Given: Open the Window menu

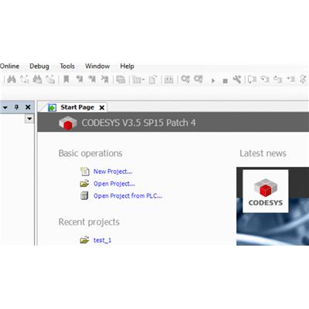Looking at the screenshot, I should (x=97, y=66).
